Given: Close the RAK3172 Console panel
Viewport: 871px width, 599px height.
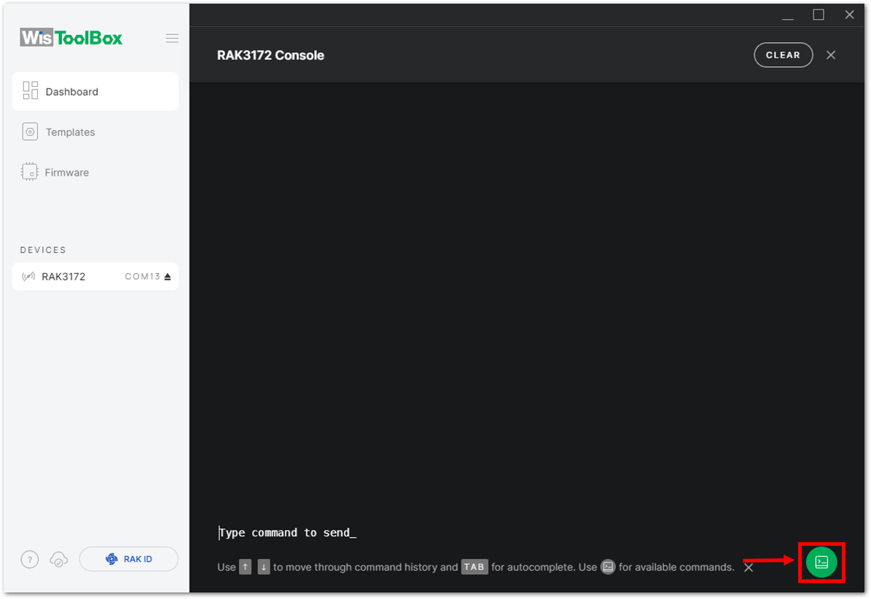Looking at the screenshot, I should click(x=831, y=55).
